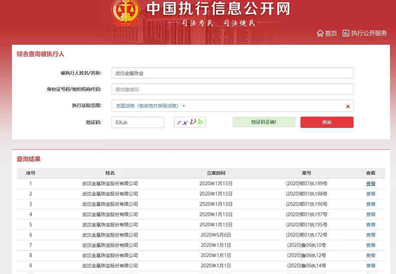Image resolution: width=396 pixels, height=274 pixels.
Task: Select case number (2020)鄂01执172号
Action: pyautogui.click(x=306, y=235)
